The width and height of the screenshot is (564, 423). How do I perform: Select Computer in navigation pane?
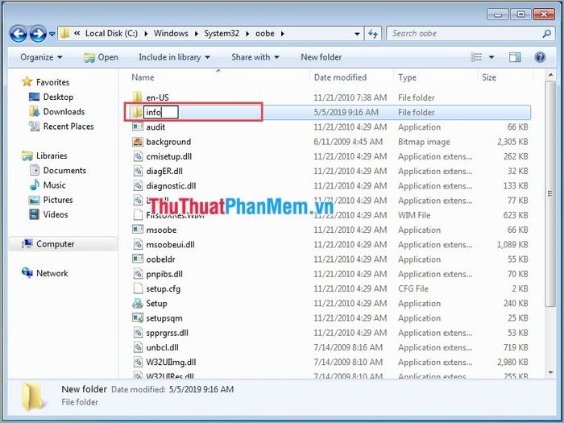click(55, 244)
